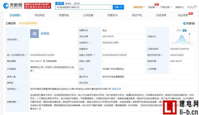The width and height of the screenshot is (199, 115).
Task: Click the info icon next to 统一社会信用代码
Action: pos(26,55)
